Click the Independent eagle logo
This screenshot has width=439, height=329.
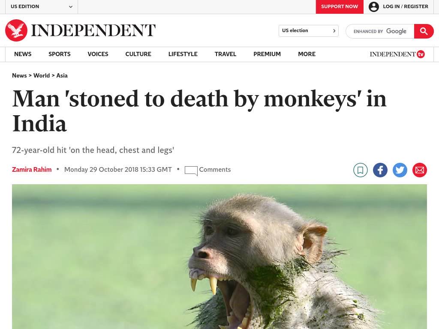[x=16, y=30]
